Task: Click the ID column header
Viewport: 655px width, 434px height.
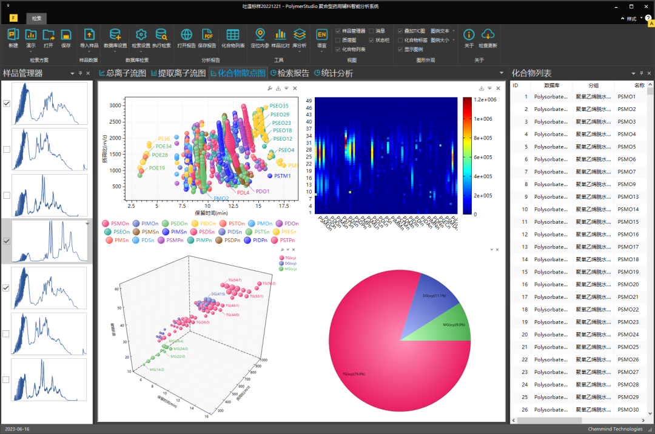Action: tap(520, 85)
